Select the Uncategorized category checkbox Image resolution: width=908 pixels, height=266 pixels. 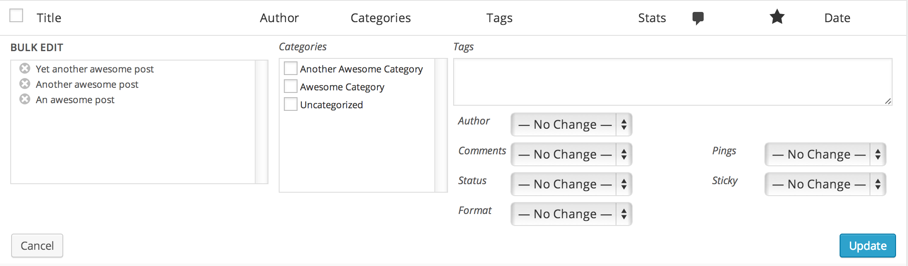pyautogui.click(x=291, y=104)
